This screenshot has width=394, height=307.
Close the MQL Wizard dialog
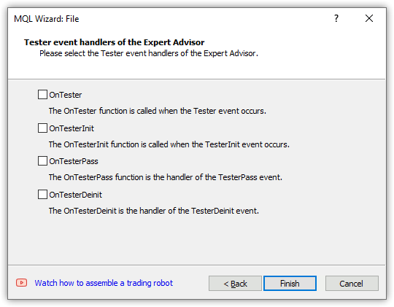[369, 18]
